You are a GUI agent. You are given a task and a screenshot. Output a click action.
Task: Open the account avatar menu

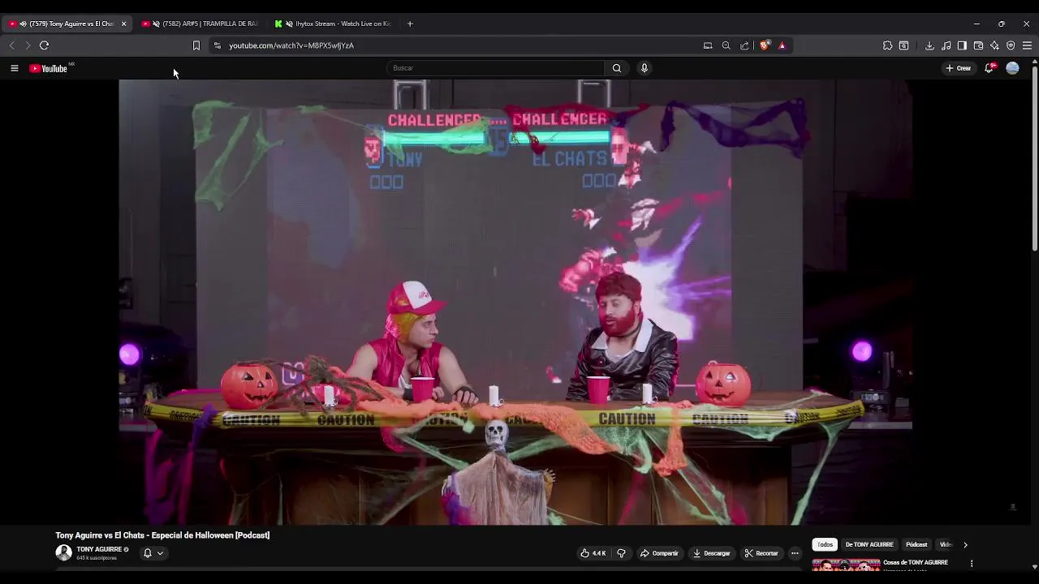[x=1012, y=68]
